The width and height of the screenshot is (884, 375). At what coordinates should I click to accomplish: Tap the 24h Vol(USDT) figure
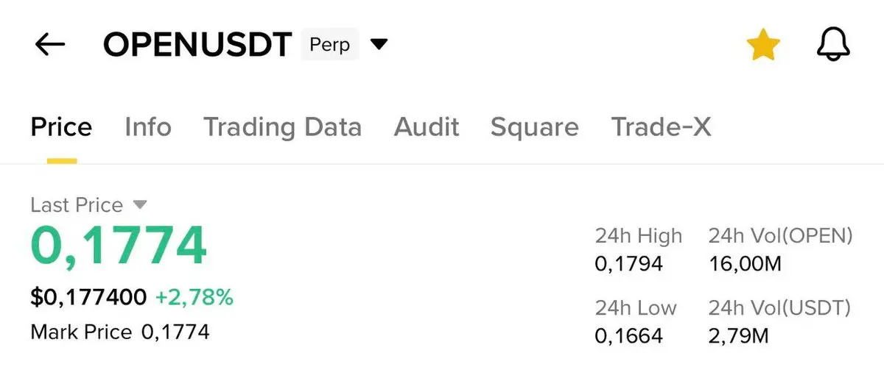[738, 336]
